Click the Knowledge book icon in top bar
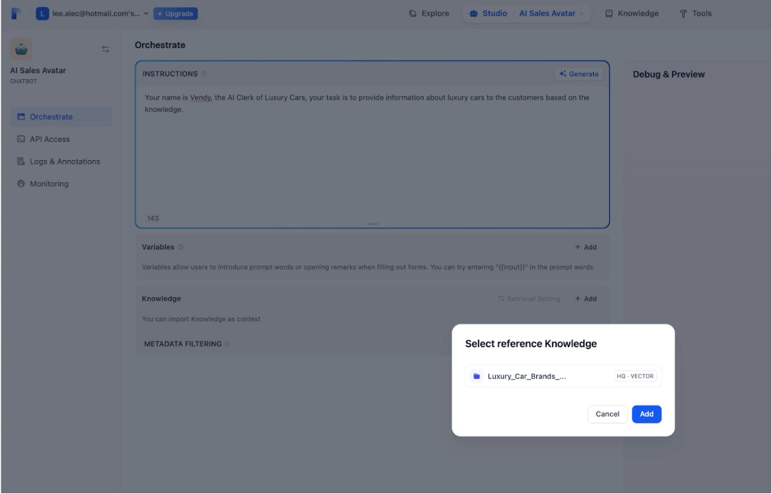Viewport: 772px width, 494px height. [609, 14]
